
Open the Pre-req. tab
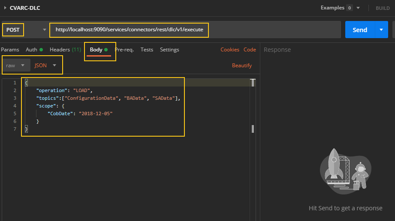(x=124, y=50)
